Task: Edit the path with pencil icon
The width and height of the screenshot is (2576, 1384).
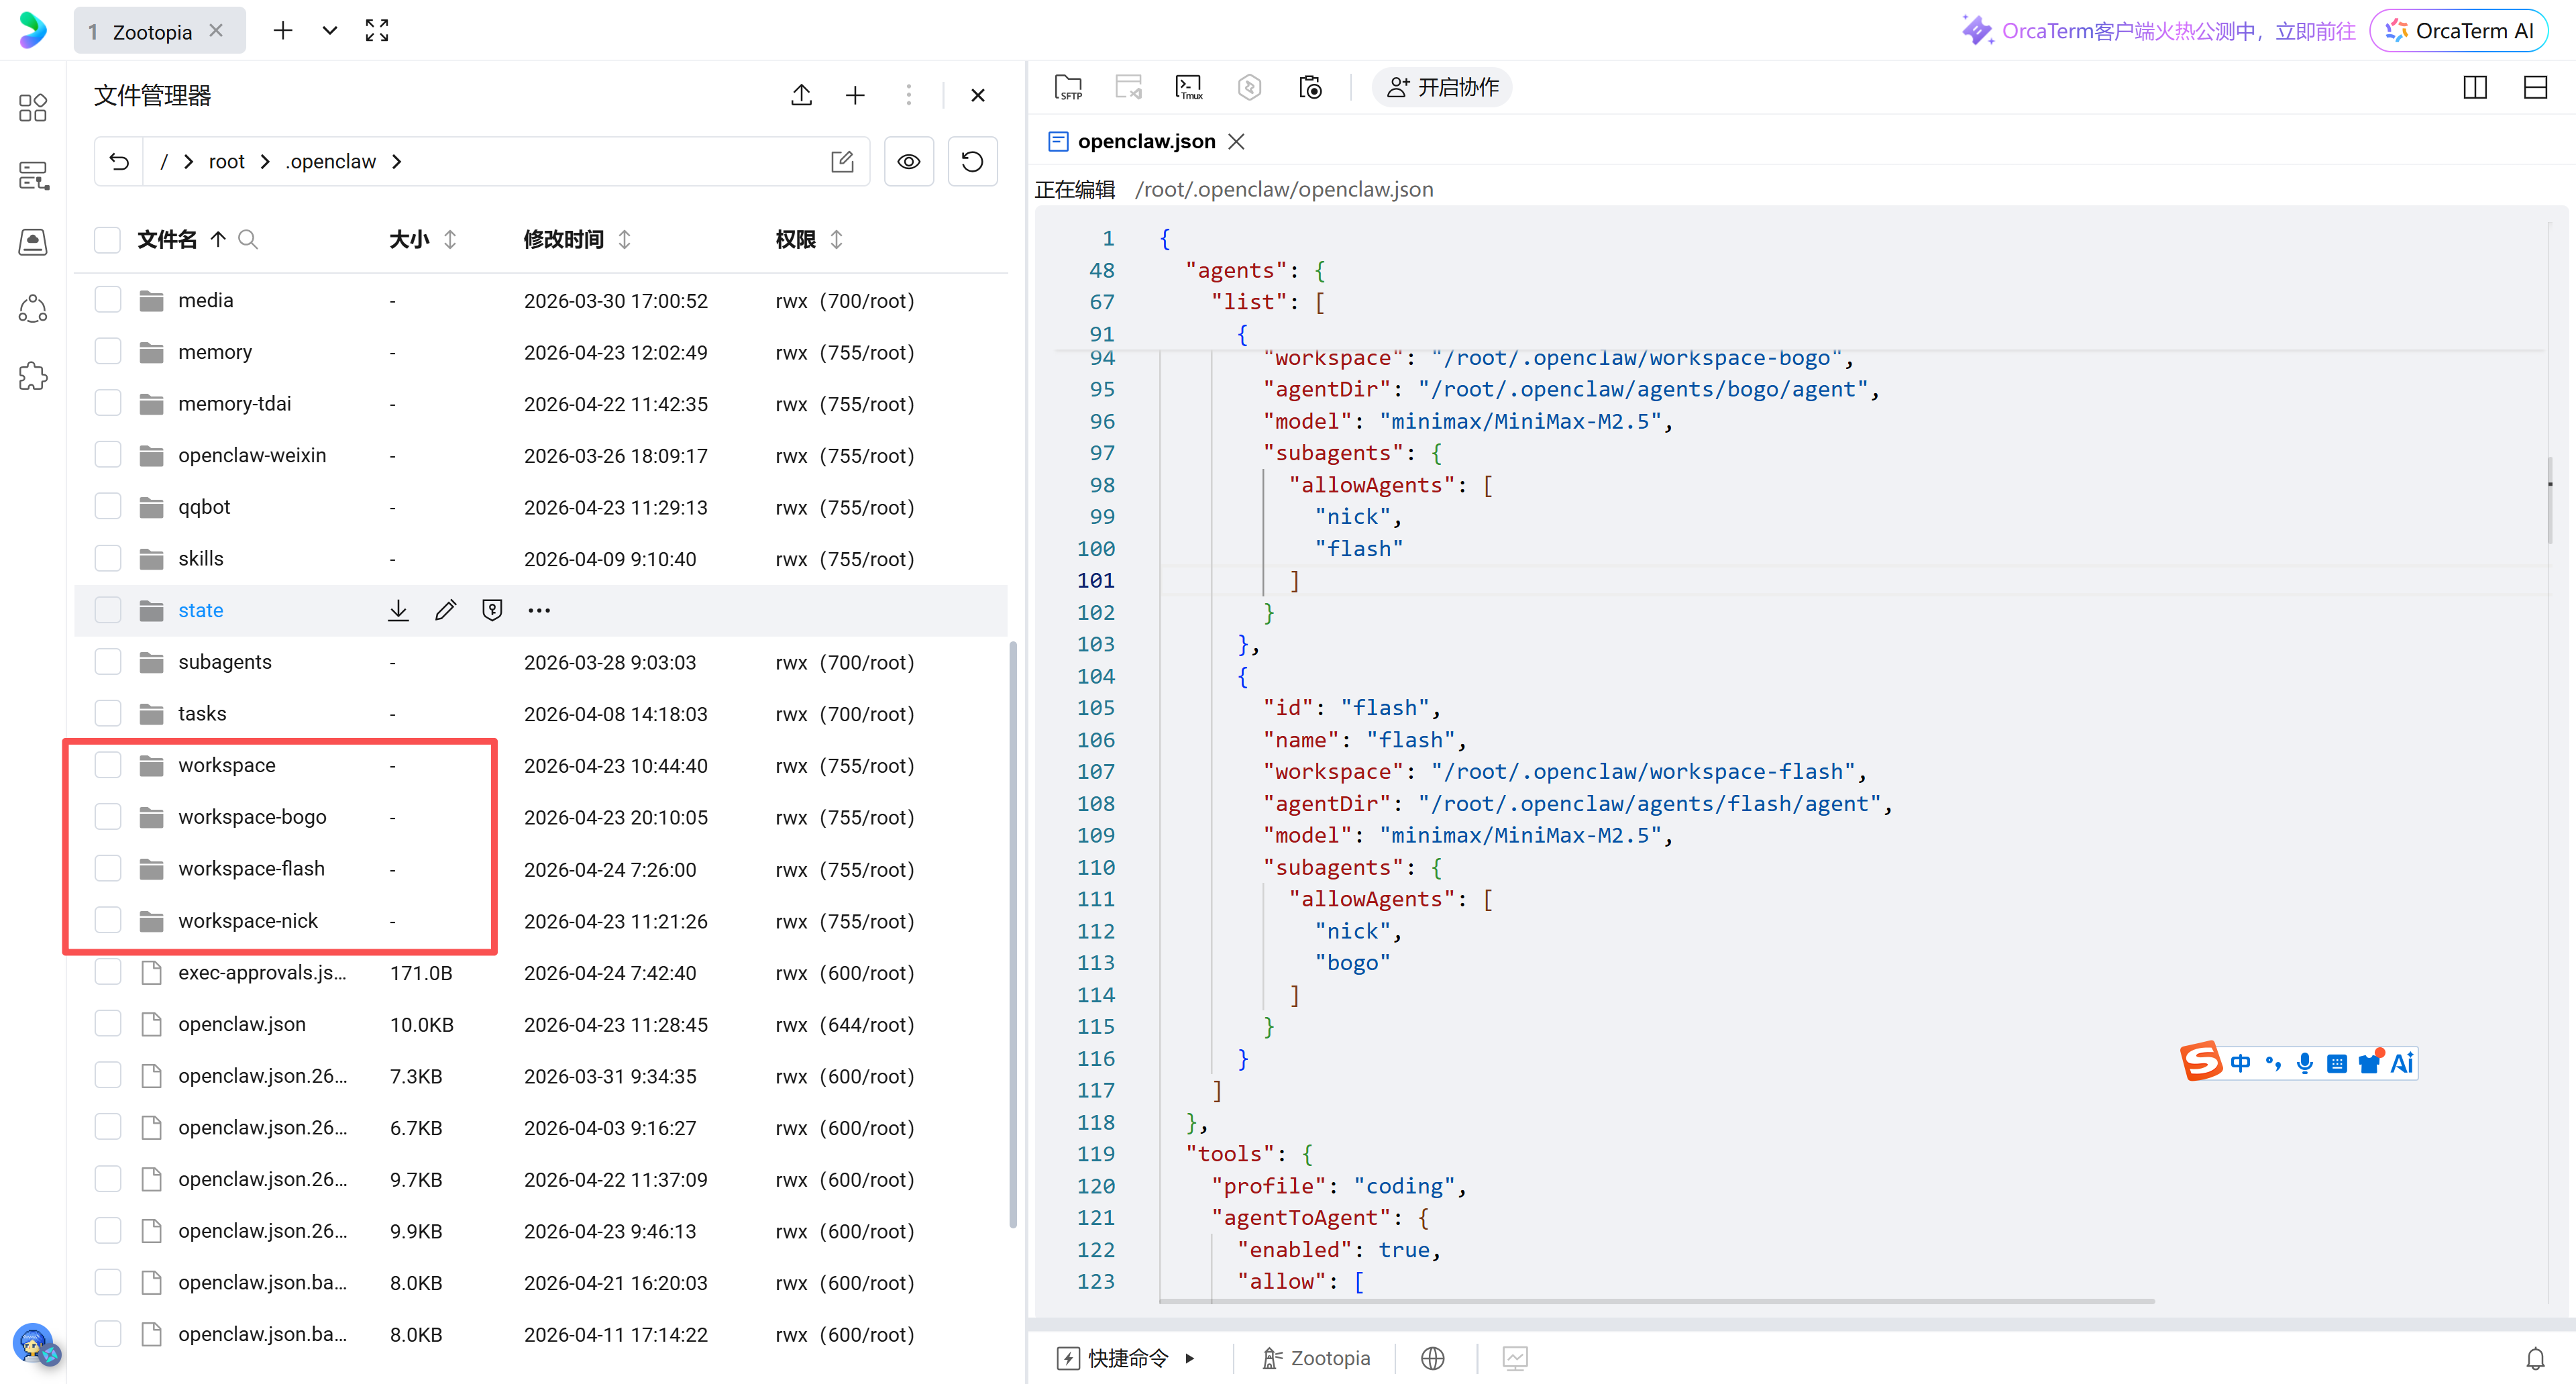Action: click(842, 162)
